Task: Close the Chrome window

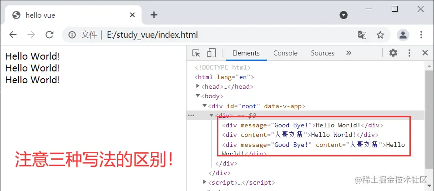Action: (420, 9)
